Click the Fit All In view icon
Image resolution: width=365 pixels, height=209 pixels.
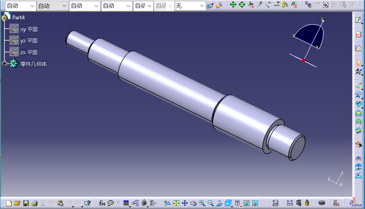click(176, 203)
